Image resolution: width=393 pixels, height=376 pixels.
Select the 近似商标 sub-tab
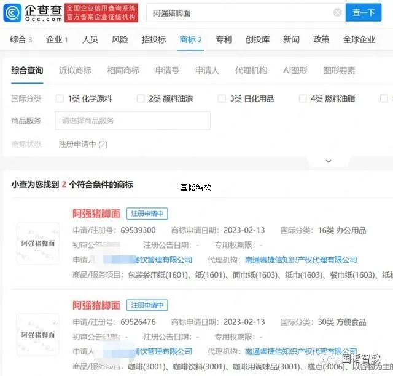(75, 71)
